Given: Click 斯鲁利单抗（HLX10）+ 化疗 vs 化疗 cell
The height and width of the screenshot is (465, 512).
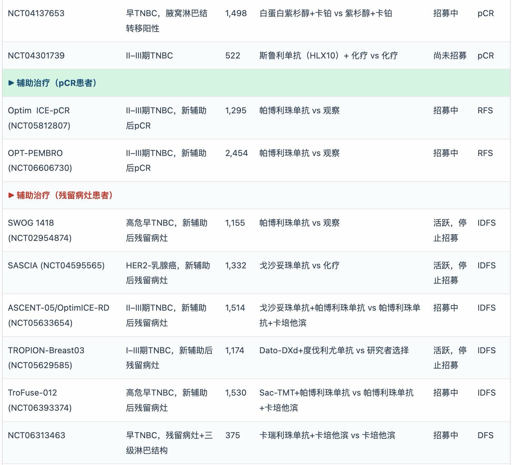Looking at the screenshot, I should point(329,56).
